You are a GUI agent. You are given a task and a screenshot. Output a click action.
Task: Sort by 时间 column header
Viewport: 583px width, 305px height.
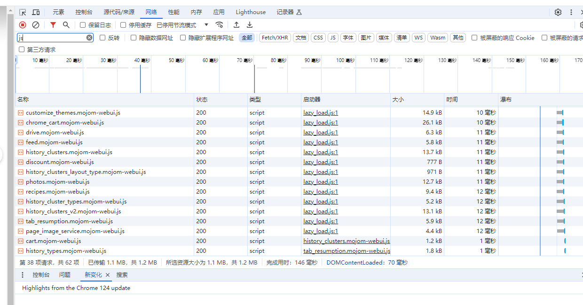coord(472,100)
